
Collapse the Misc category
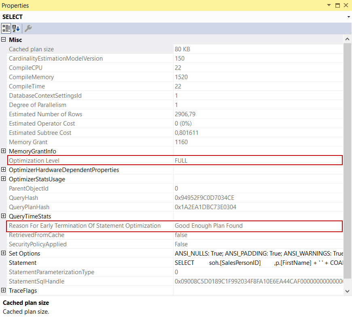click(3, 40)
